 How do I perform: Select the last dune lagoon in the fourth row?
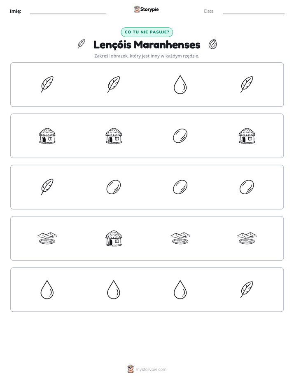click(x=247, y=238)
